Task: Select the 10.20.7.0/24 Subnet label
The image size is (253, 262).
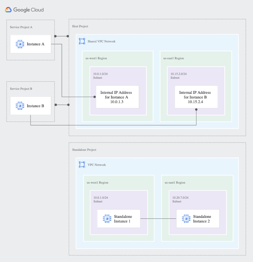Action: click(180, 200)
